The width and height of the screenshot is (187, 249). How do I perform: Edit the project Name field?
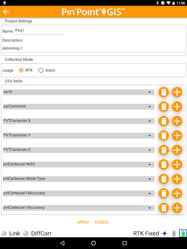pyautogui.click(x=39, y=31)
